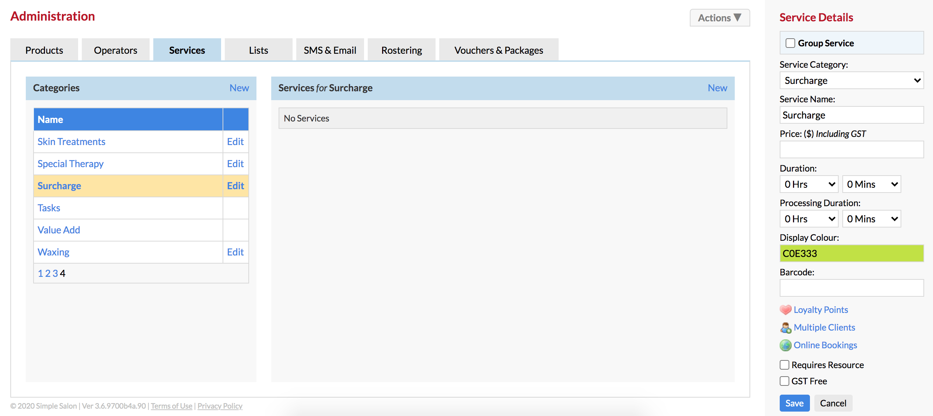Click the Online Bookings globe icon
The width and height of the screenshot is (933, 416).
[x=785, y=345]
